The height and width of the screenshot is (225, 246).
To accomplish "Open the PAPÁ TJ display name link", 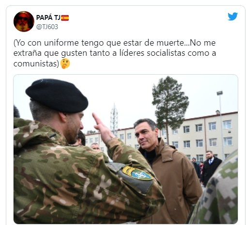I will click(x=48, y=17).
